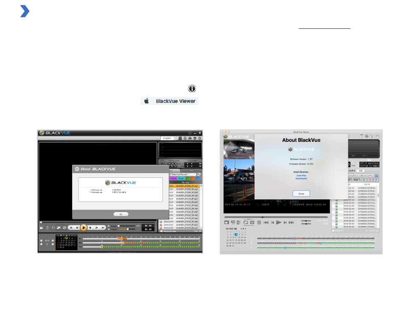Click the camera capture icon in Windows viewer
The image size is (403, 315).
pos(190,138)
